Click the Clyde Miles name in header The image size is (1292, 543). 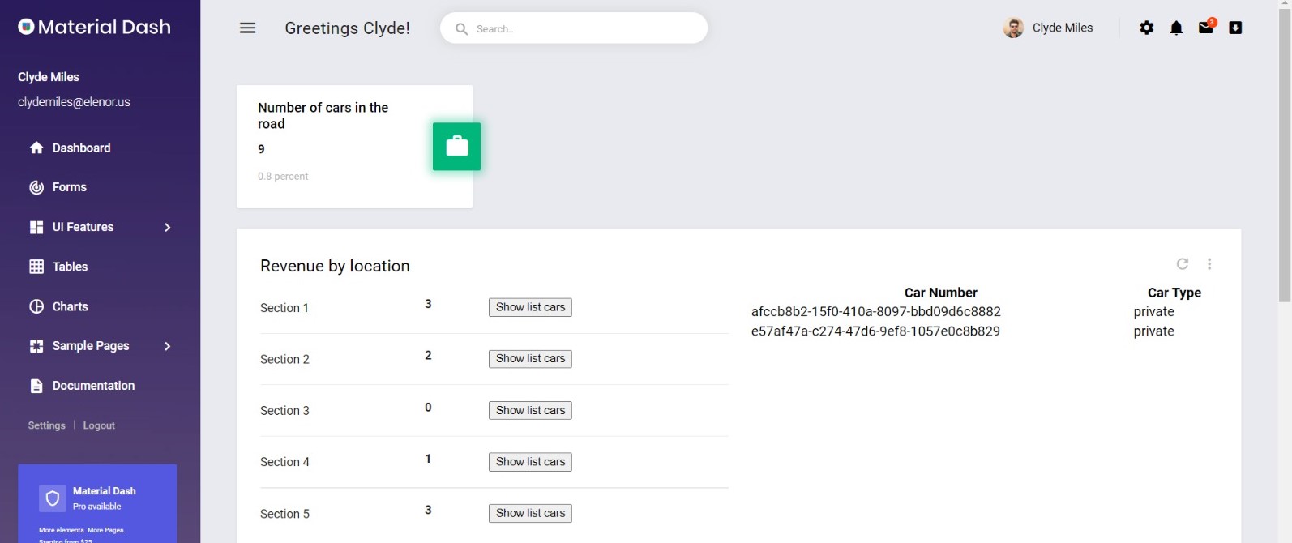click(1063, 28)
